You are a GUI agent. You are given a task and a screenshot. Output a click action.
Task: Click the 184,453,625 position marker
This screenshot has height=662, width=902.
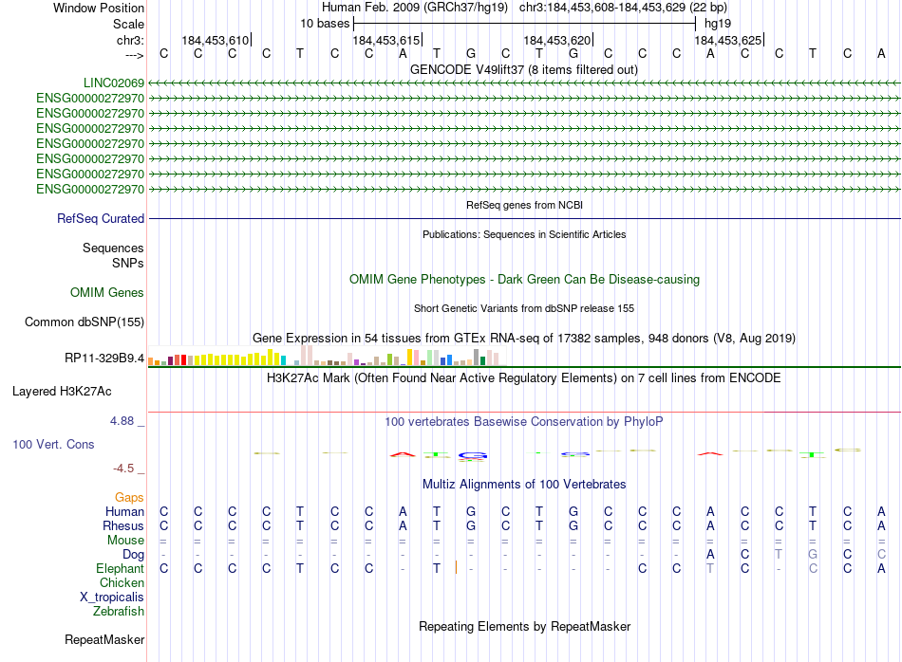728,40
